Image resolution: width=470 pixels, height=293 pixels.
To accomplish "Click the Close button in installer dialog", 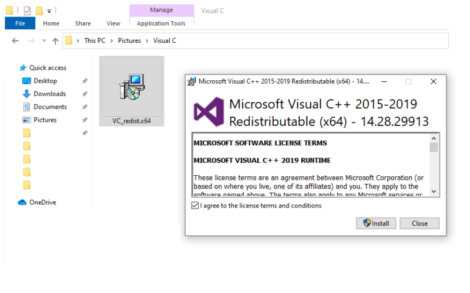I will (x=419, y=223).
